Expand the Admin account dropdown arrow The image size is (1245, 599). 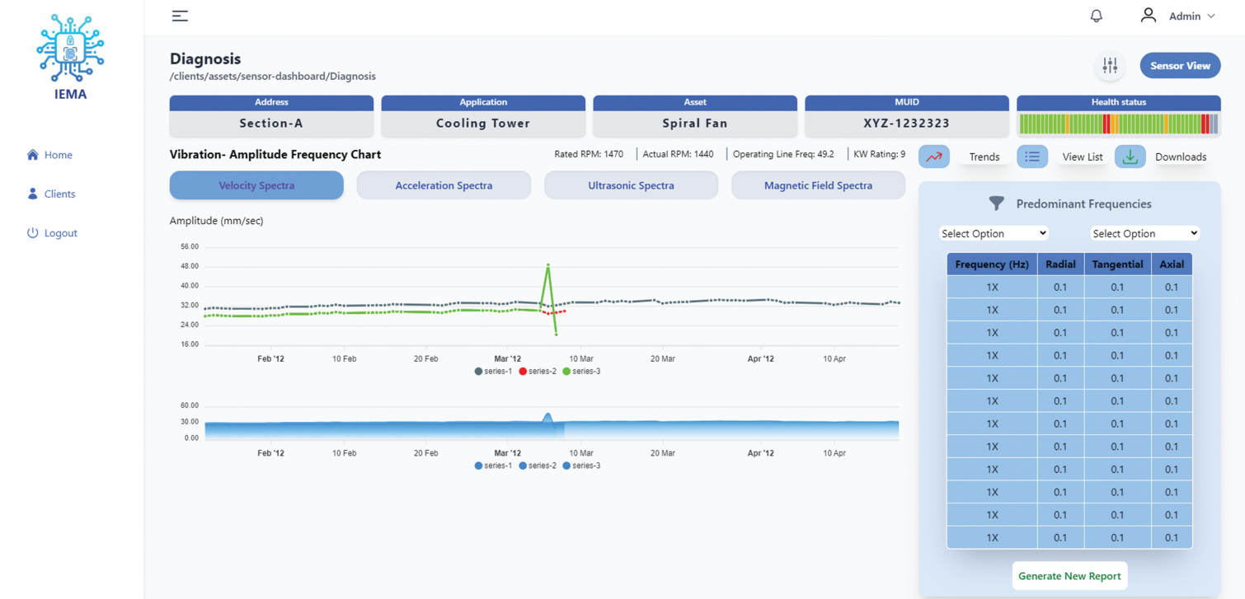point(1210,16)
